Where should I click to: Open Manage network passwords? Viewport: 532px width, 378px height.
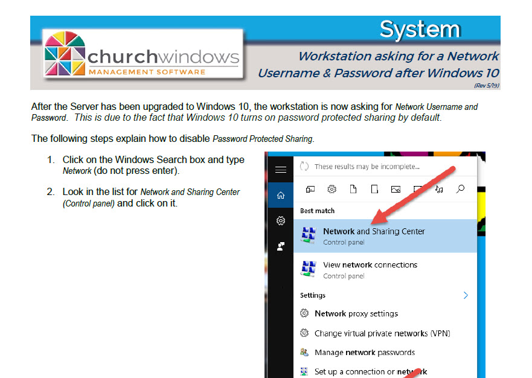click(364, 353)
